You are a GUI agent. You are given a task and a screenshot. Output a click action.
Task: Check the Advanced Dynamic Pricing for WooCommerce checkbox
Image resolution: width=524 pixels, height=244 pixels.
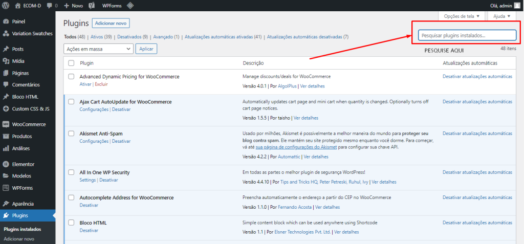[71, 77]
